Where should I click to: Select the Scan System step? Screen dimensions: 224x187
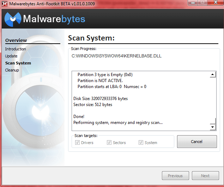pos(18,63)
